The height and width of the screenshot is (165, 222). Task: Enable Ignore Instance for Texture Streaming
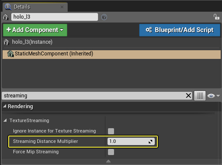pyautogui.click(x=111, y=131)
